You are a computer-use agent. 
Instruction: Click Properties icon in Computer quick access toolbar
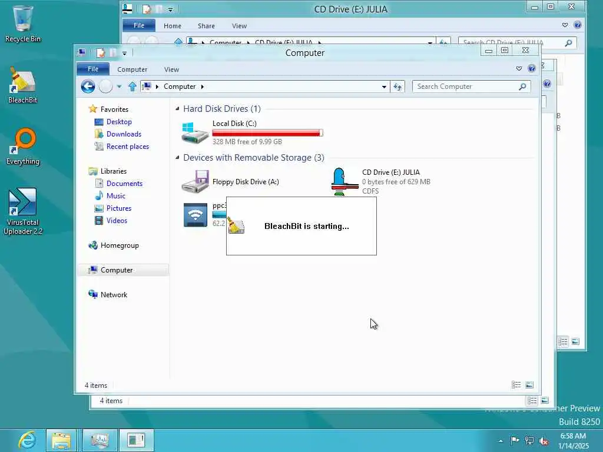(100, 52)
